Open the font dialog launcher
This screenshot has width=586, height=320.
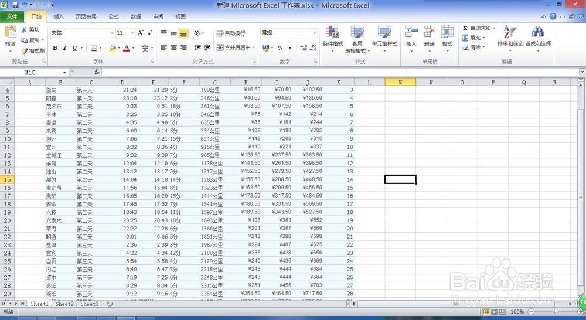pyautogui.click(x=152, y=62)
